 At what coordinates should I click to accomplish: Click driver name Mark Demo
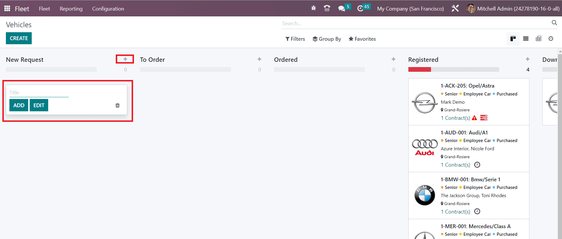click(x=453, y=102)
